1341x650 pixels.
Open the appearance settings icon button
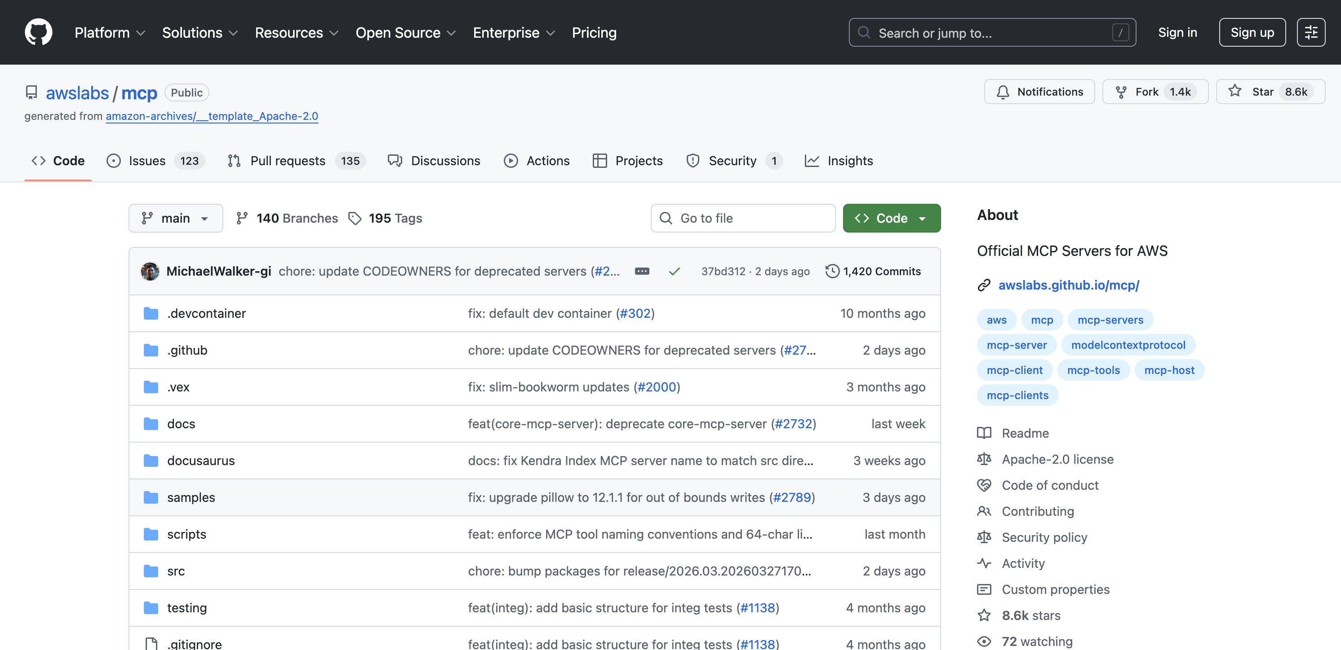pyautogui.click(x=1311, y=32)
